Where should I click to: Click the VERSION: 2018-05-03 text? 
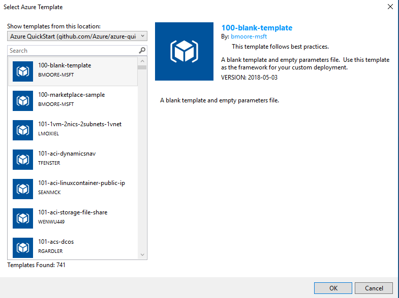tap(249, 78)
